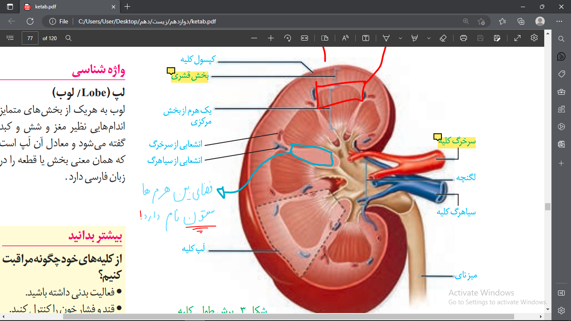Expand the Highlight color options dropdown
The height and width of the screenshot is (321, 571).
tap(429, 38)
